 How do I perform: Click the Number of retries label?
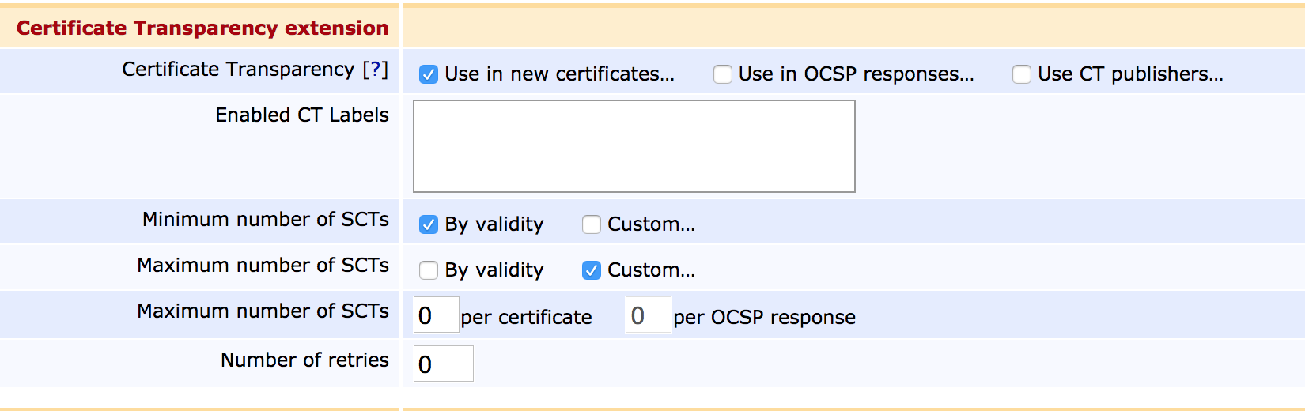304,360
